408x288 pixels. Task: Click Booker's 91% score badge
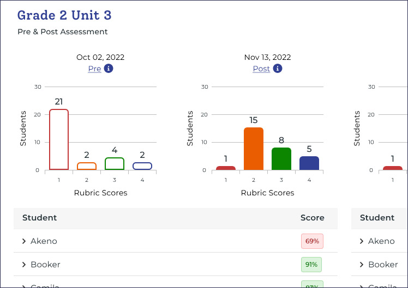pos(312,265)
